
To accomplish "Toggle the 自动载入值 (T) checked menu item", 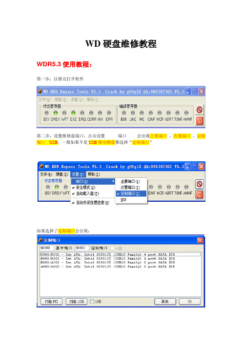I will [93, 193].
